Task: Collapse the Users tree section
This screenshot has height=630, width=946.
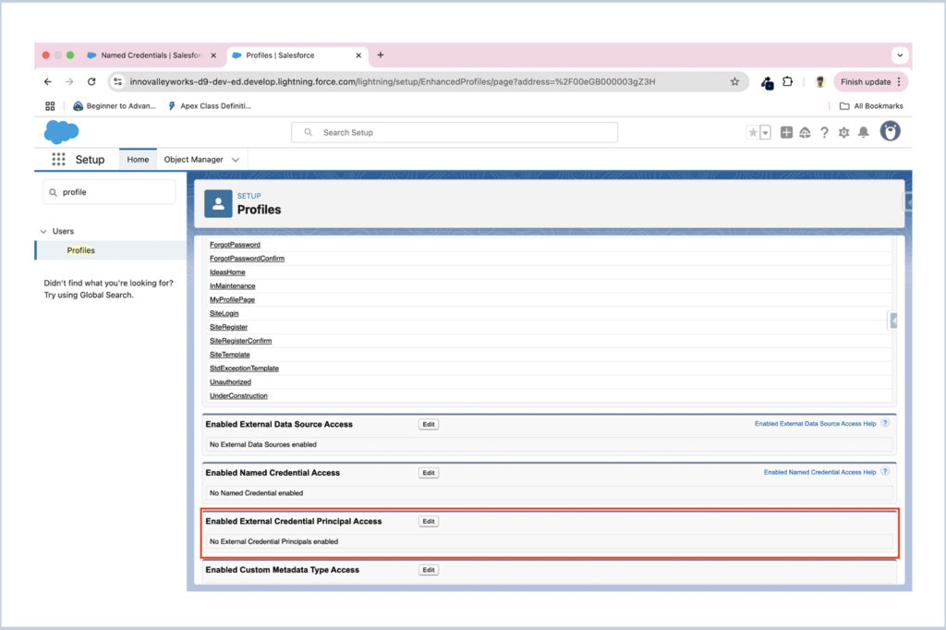Action: 43,231
